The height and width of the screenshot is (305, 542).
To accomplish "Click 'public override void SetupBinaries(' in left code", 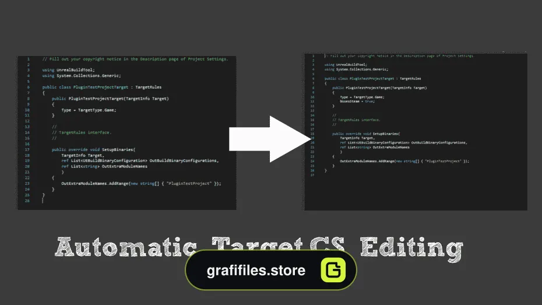I will pos(94,150).
